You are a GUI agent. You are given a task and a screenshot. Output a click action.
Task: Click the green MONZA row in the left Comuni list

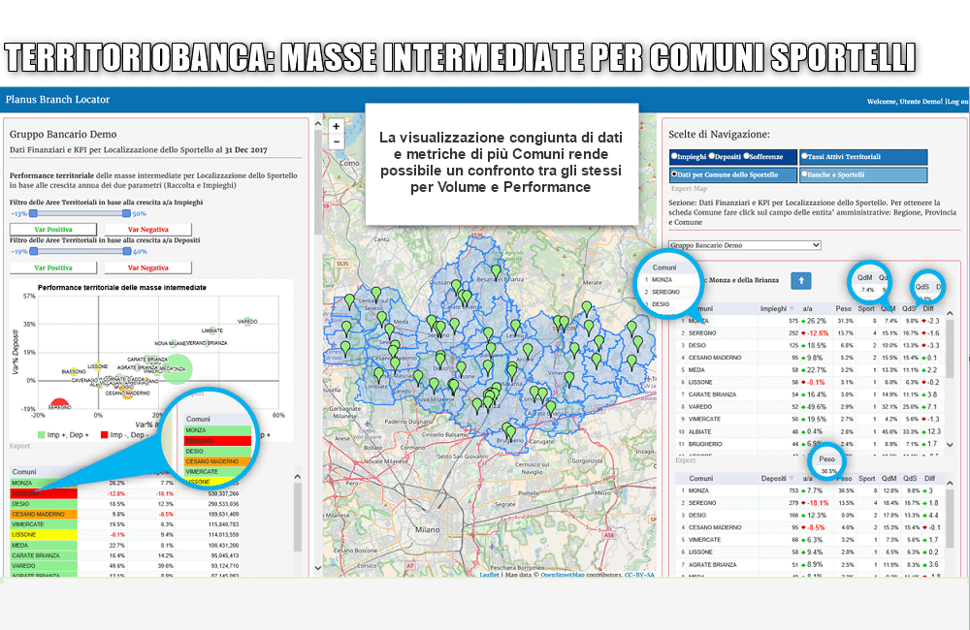44,484
